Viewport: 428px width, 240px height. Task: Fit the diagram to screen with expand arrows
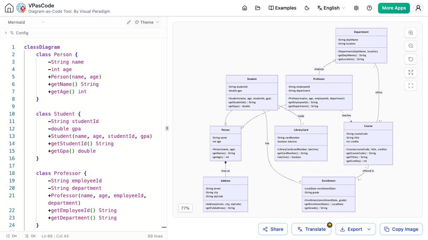[x=411, y=72]
